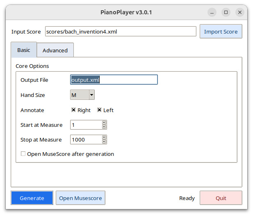This screenshot has width=253, height=216.
Task: Click into the Output File field
Action: [x=114, y=80]
